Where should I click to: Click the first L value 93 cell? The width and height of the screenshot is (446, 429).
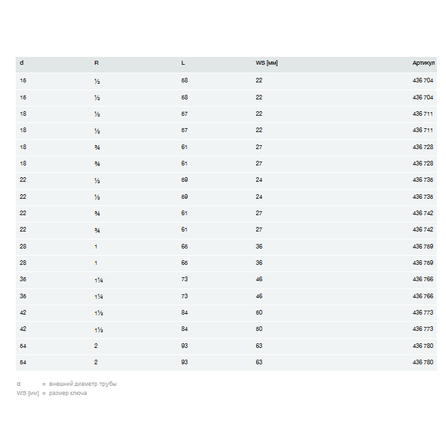tap(184, 345)
